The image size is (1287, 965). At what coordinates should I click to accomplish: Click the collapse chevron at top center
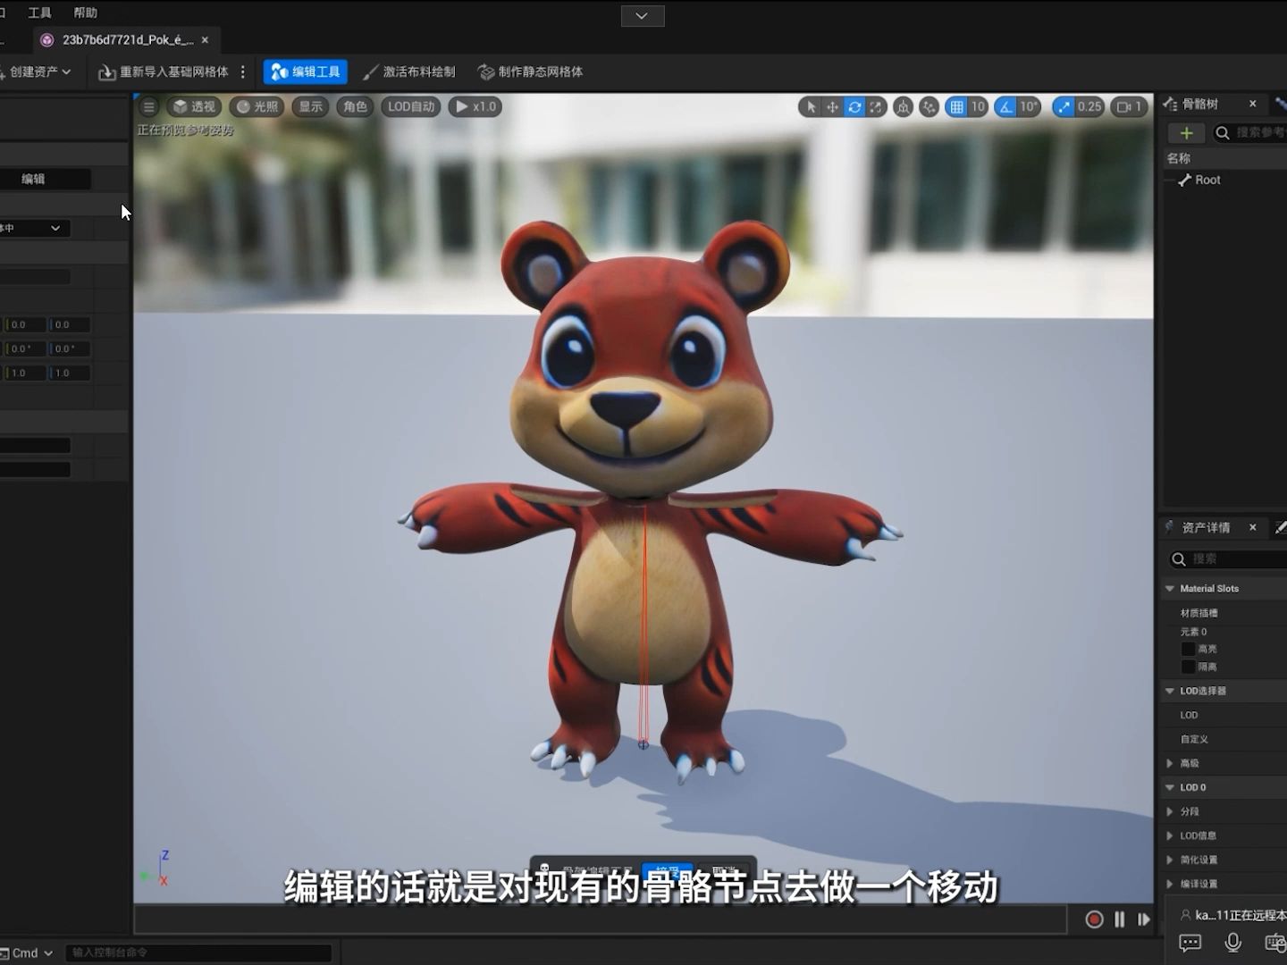click(x=643, y=16)
